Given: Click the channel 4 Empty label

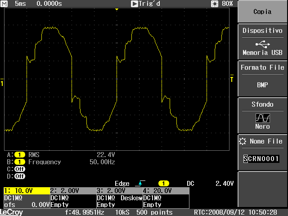Looking at the screenshot, I should (152, 205).
